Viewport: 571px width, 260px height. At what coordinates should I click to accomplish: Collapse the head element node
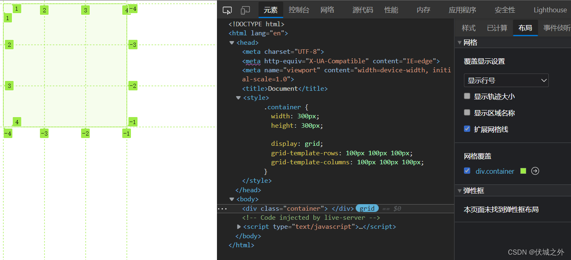pyautogui.click(x=232, y=43)
